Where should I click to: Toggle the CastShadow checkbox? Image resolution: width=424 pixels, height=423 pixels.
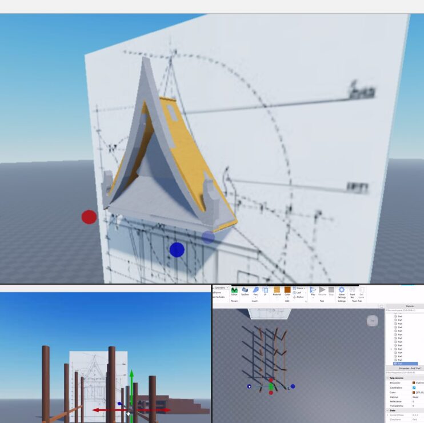click(414, 388)
